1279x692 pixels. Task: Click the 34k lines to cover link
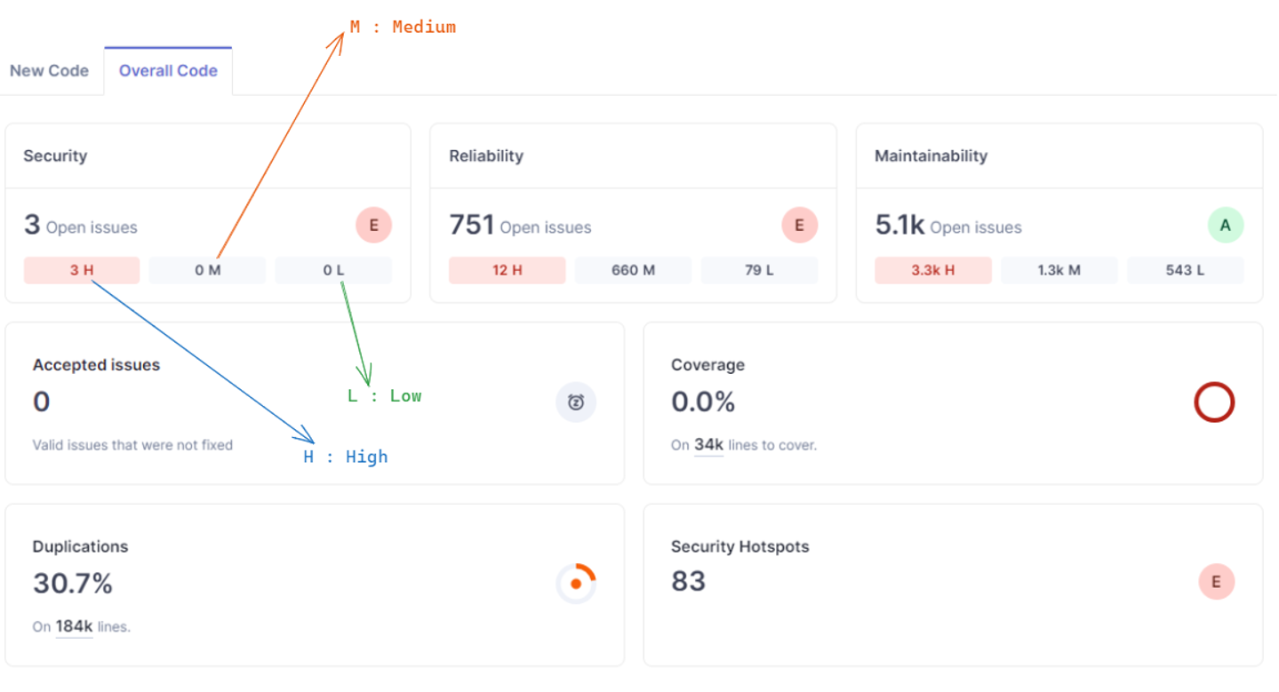click(x=708, y=444)
